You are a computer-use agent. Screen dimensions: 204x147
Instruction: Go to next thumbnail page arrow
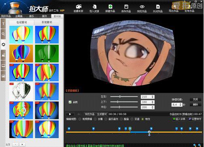(x=22, y=145)
